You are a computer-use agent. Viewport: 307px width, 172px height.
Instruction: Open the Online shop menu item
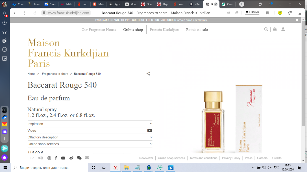pyautogui.click(x=133, y=30)
